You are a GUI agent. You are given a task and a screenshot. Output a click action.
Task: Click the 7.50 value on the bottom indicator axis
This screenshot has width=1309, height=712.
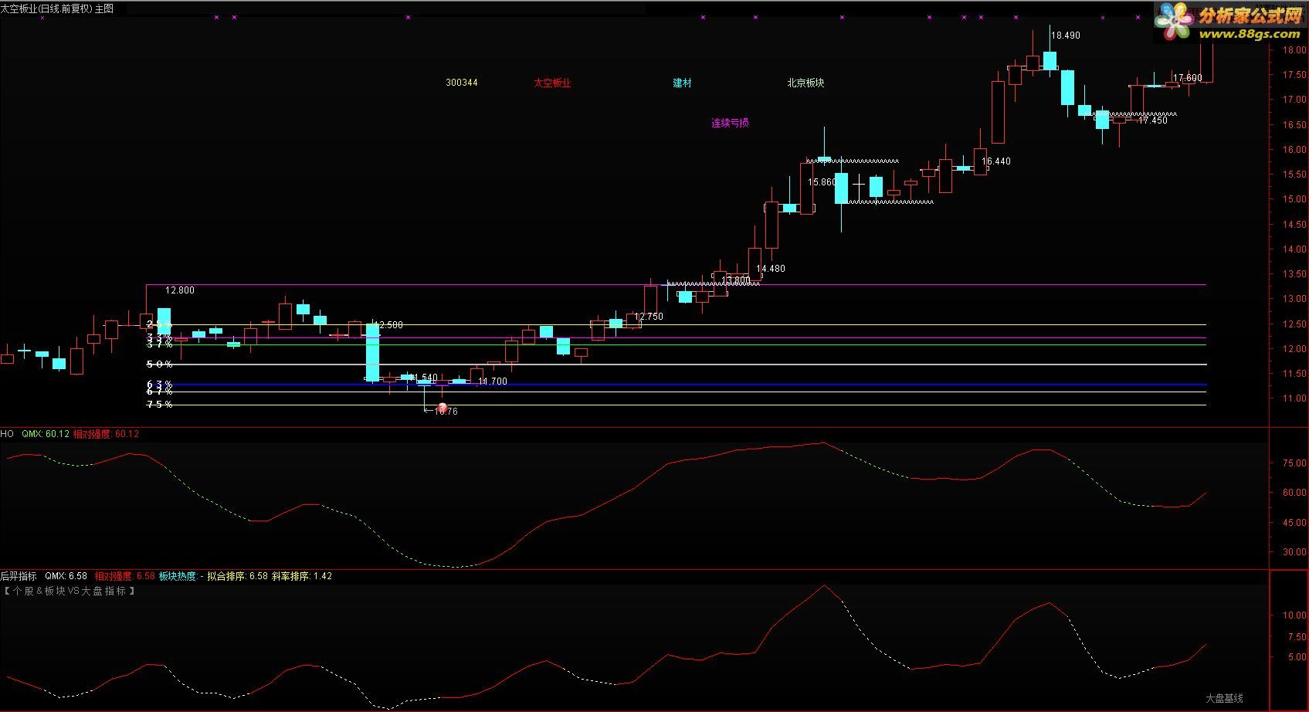coord(1297,637)
